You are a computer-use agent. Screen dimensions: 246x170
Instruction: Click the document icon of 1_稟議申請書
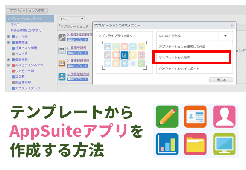pyautogui.click(x=62, y=50)
